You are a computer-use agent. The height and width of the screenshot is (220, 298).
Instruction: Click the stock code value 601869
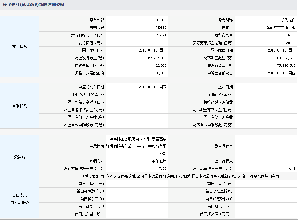[x=160, y=20]
